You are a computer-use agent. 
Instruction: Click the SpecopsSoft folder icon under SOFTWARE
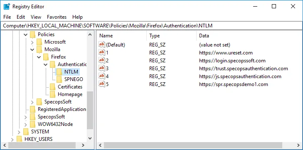point(33,117)
